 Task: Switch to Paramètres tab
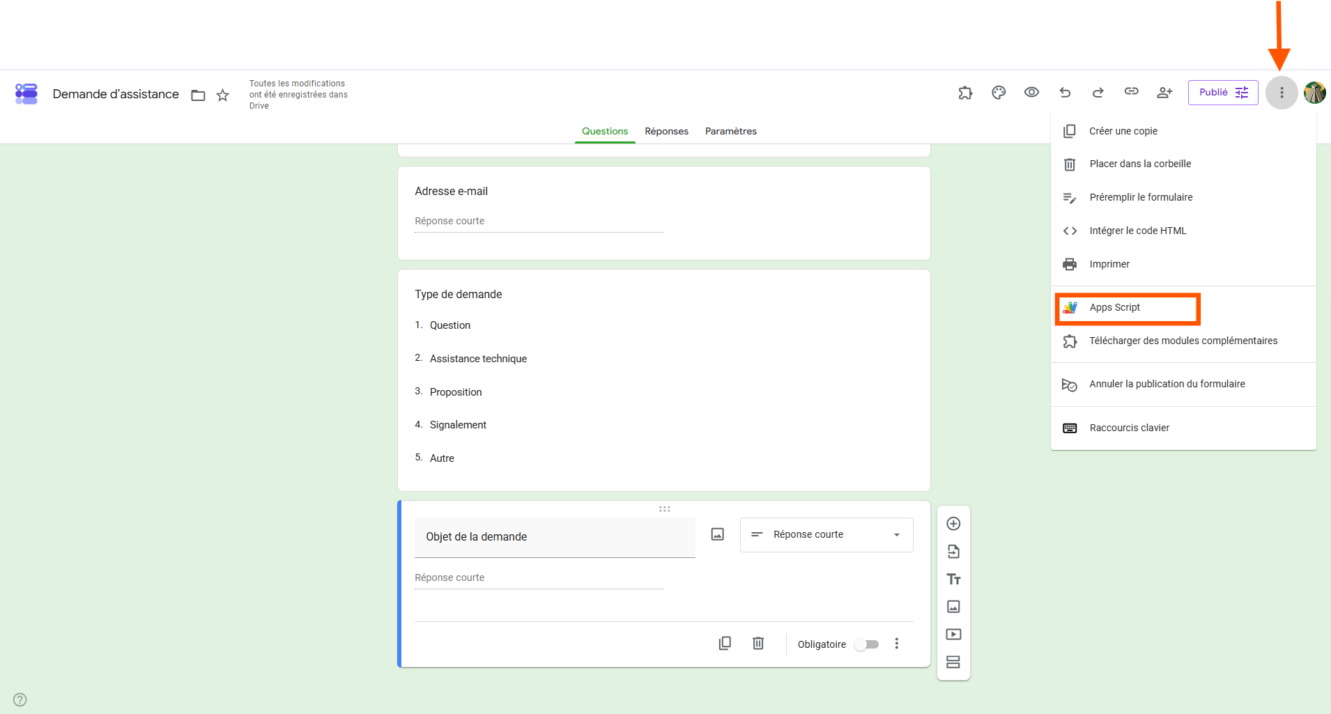pos(731,131)
